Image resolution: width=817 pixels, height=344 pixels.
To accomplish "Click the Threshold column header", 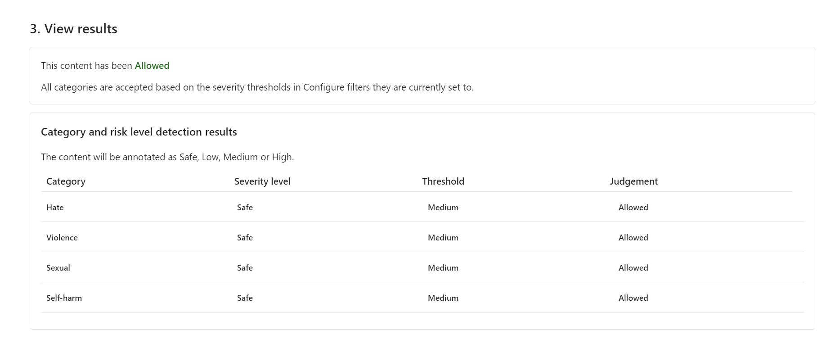I will [x=443, y=181].
